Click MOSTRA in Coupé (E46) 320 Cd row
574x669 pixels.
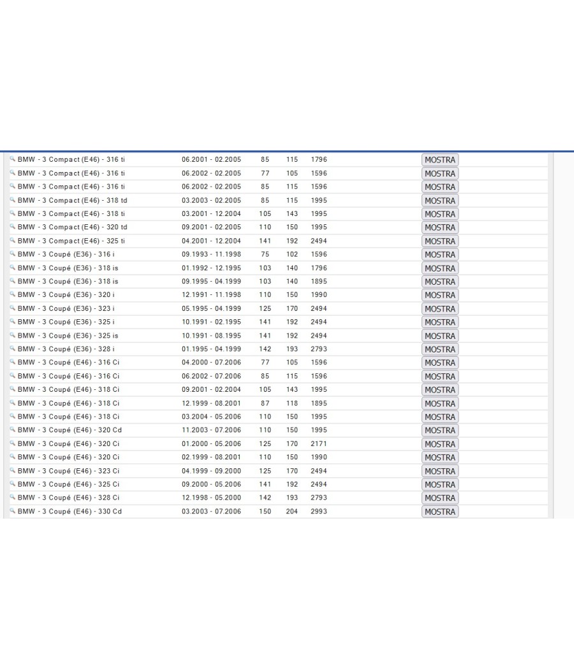(x=440, y=430)
